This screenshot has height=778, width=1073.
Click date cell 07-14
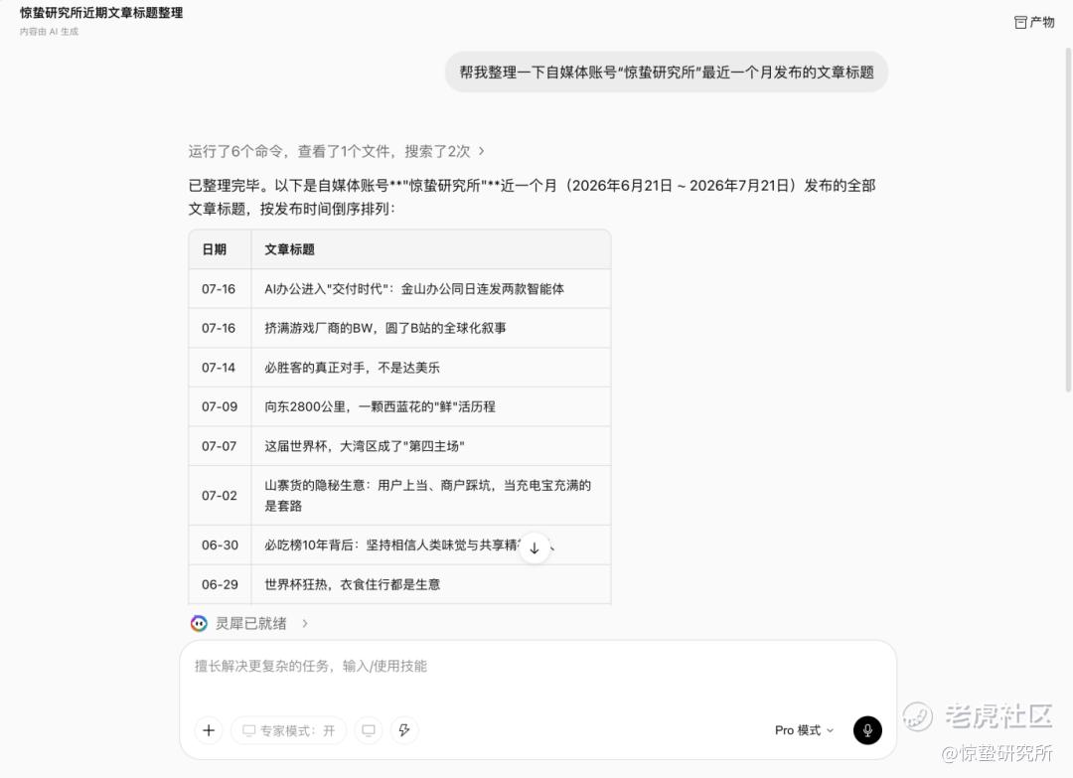(219, 368)
